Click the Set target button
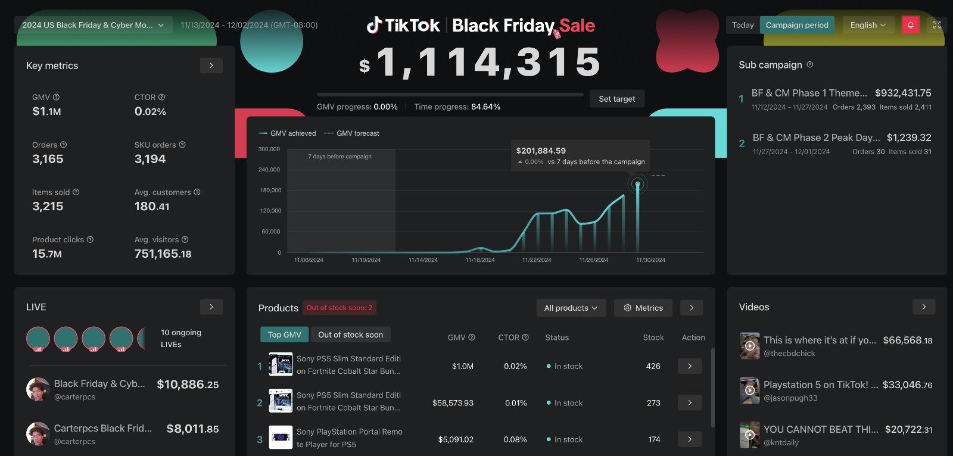The image size is (953, 456). (616, 98)
